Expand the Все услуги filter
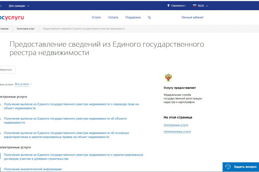Screen dimensions: 259x172 23,84
